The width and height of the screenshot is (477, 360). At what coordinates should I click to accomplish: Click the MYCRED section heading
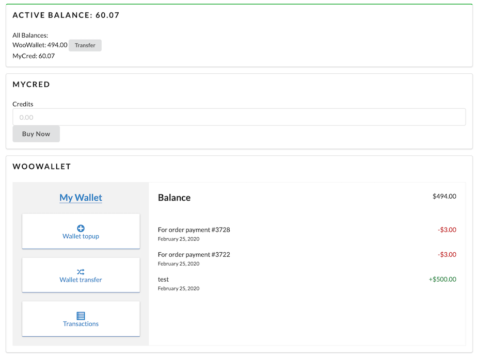31,85
